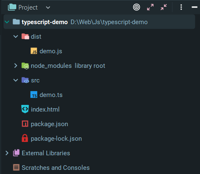Screen dimensions: 200x174
Task: Collapse the typescript-demo root folder
Action: [7, 22]
